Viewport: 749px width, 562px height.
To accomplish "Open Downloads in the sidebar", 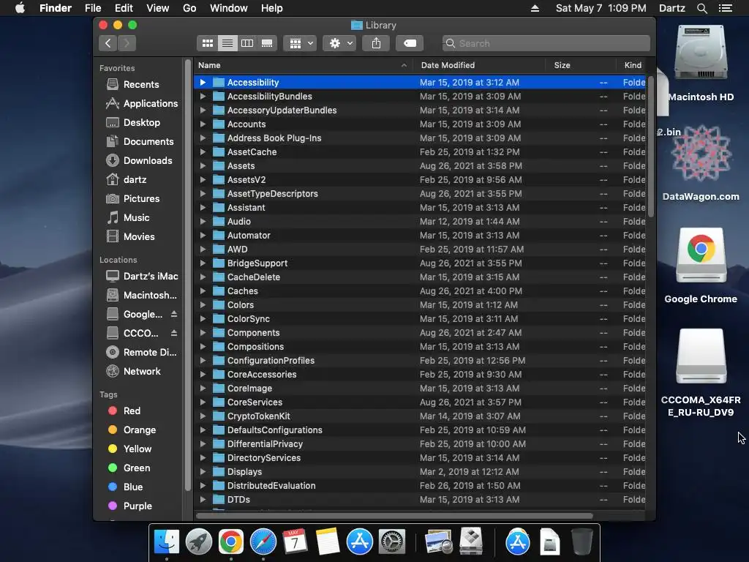I will coord(139,161).
